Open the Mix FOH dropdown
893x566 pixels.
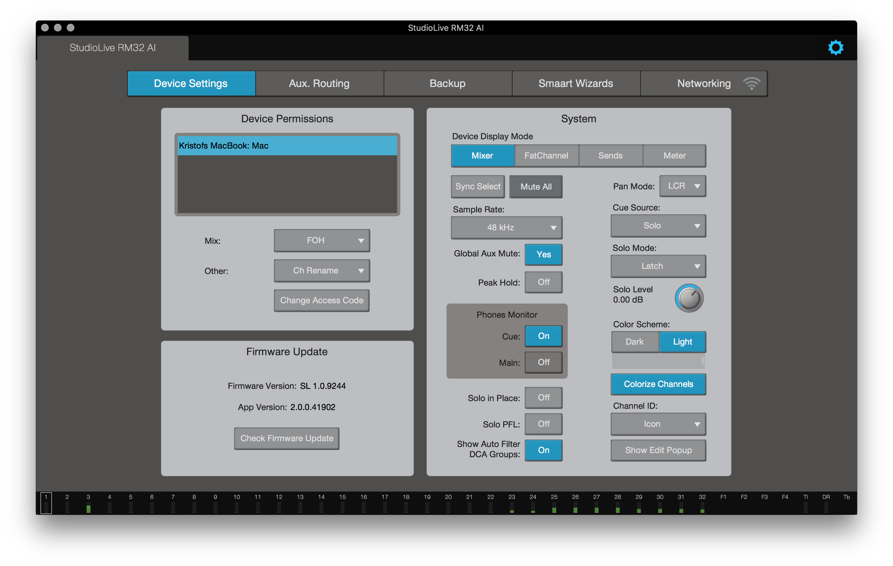(322, 241)
